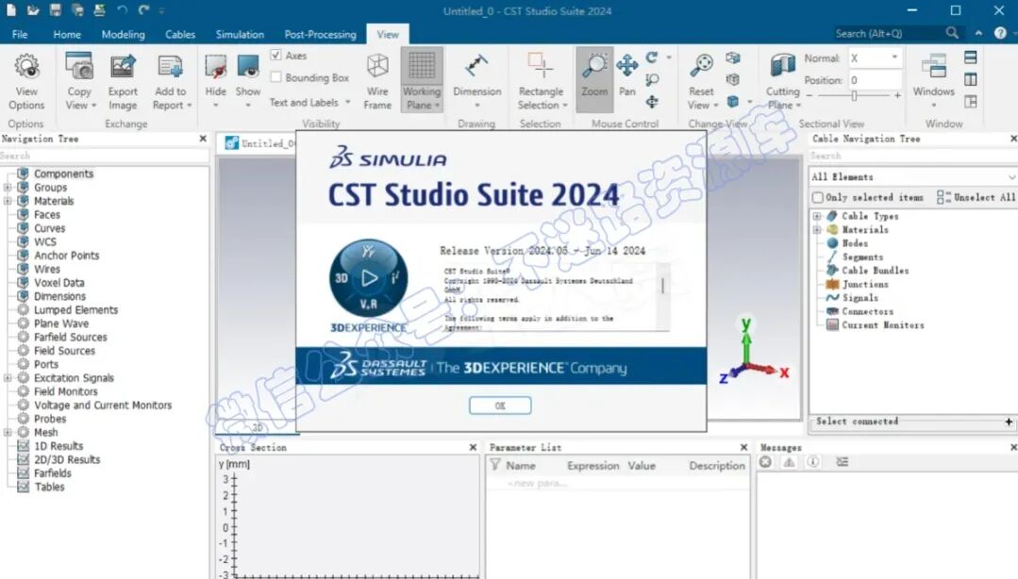The height and width of the screenshot is (579, 1018).
Task: Open the Simulation ribbon tab
Action: click(x=240, y=34)
